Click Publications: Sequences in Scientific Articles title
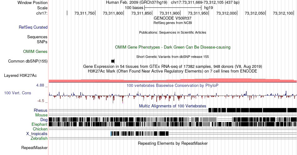The image size is (297, 155). (173, 32)
